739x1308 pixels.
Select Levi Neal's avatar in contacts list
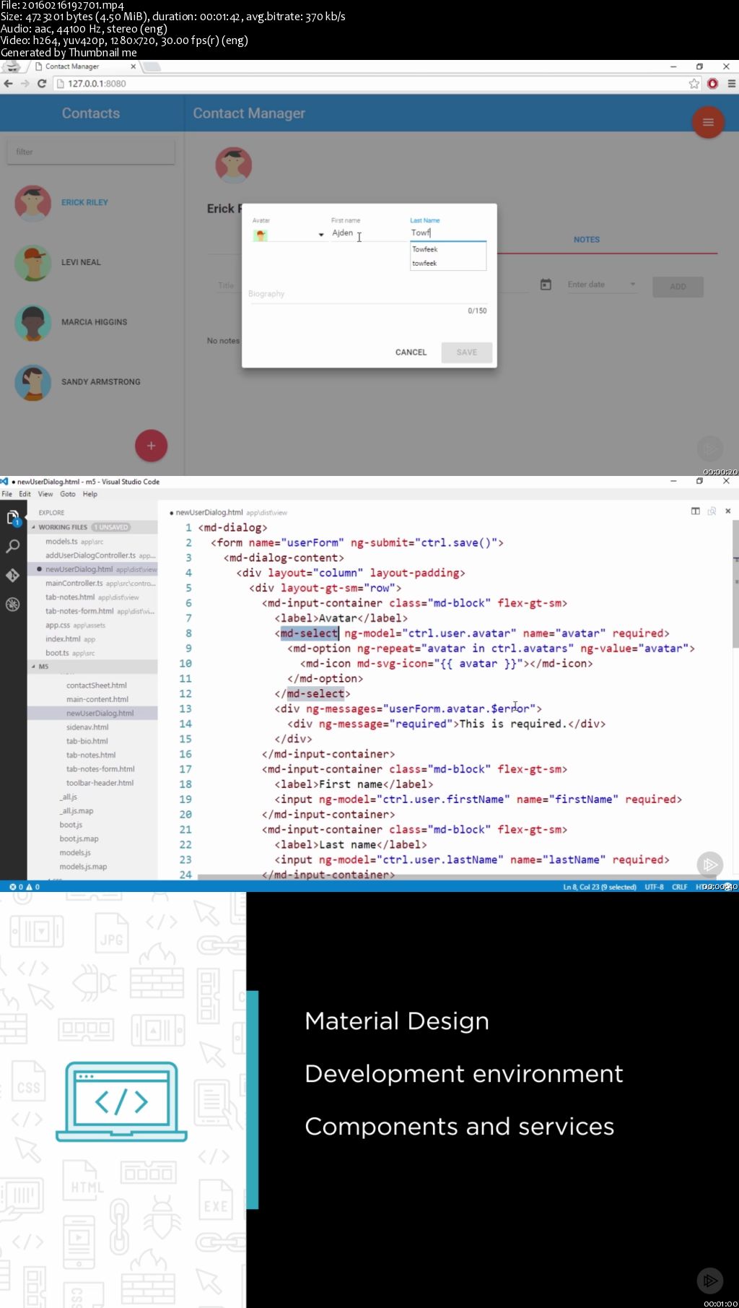(33, 263)
